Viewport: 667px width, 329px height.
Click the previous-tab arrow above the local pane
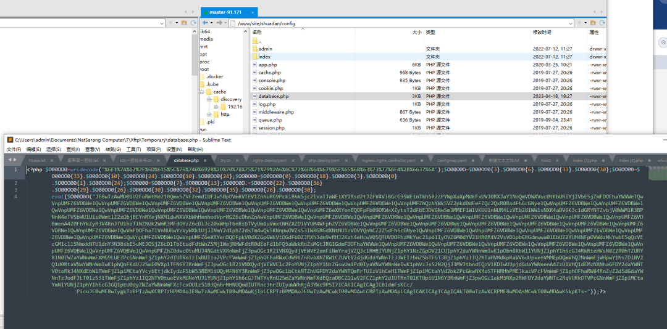tap(187, 12)
